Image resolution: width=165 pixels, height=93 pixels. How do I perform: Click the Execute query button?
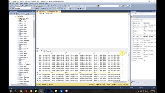tap(36, 8)
